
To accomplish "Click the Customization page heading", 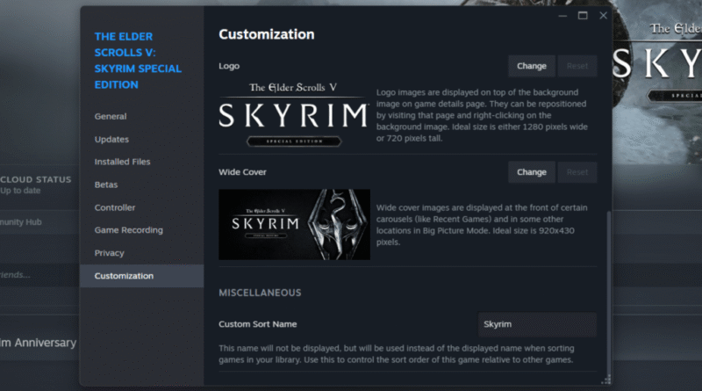I will pos(267,34).
